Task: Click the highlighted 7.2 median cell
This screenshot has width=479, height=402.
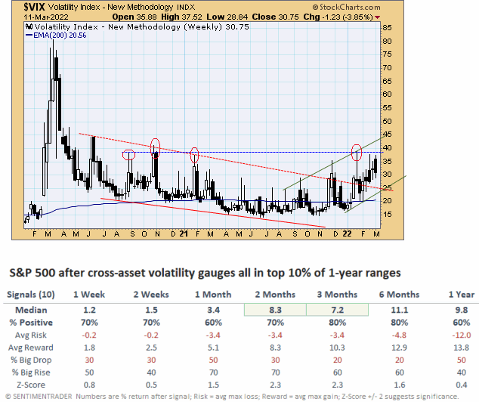Action: 335,311
